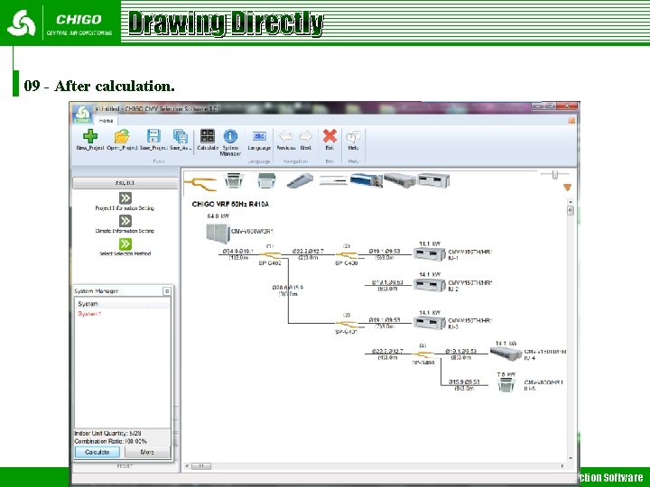Pick the blue duct unit palette icon
This screenshot has height=487, width=650.
(x=366, y=180)
